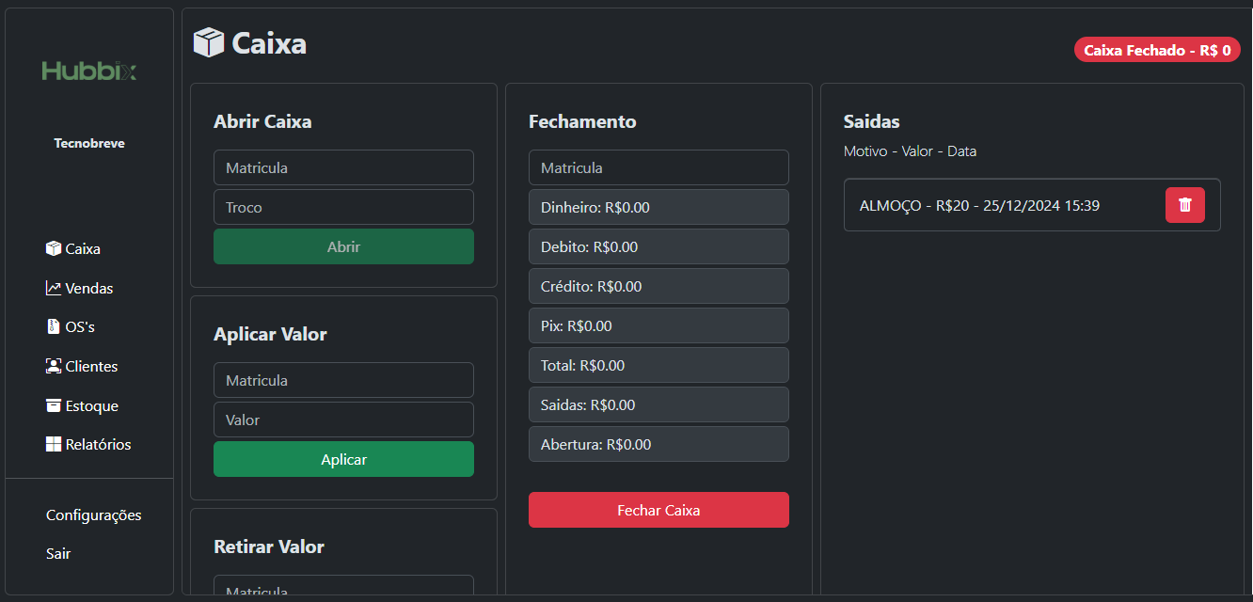The width and height of the screenshot is (1253, 602).
Task: Click the Relatórios grid icon in sidebar
Action: coord(54,444)
